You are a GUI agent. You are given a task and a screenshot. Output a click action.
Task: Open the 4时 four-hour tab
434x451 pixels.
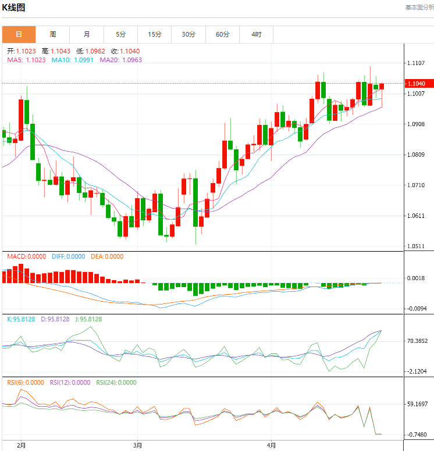point(256,34)
